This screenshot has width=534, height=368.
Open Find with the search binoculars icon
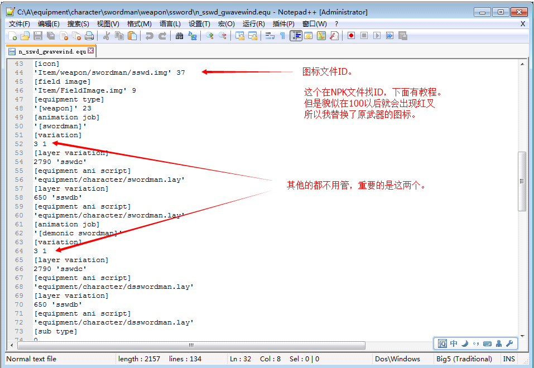pos(181,35)
